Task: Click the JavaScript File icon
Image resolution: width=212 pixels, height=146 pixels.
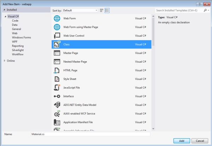Action: pyautogui.click(x=57, y=88)
